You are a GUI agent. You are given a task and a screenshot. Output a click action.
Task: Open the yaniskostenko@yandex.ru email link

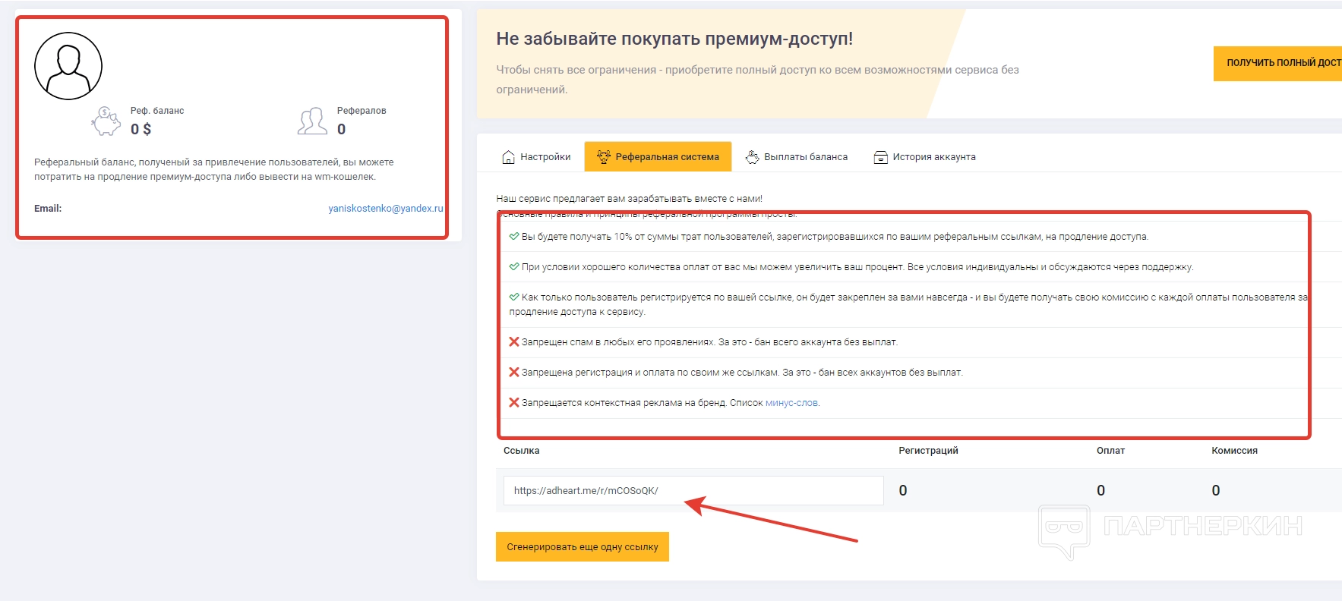tap(386, 208)
